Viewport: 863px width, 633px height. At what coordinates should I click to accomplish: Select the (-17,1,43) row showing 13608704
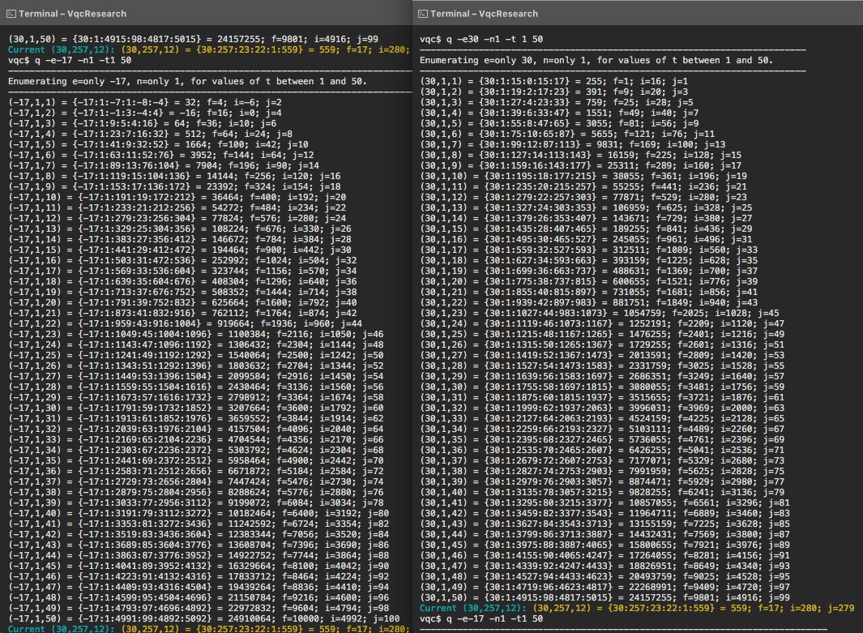pyautogui.click(x=199, y=545)
